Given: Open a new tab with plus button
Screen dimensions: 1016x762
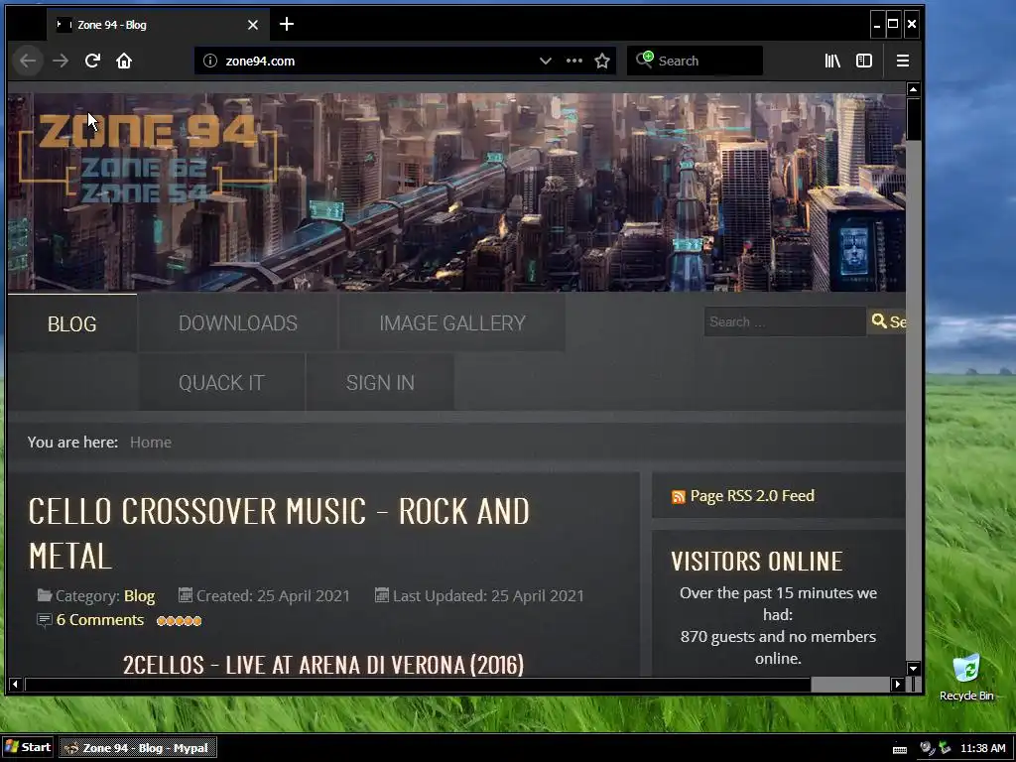Looking at the screenshot, I should click(x=287, y=25).
